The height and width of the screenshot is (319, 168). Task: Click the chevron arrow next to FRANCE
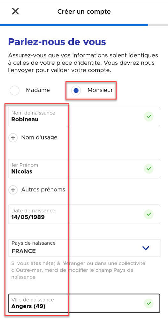coord(146,248)
